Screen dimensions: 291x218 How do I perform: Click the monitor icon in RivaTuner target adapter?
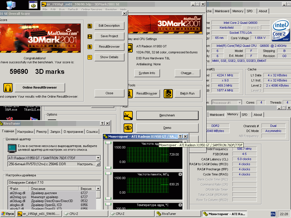click(12, 148)
